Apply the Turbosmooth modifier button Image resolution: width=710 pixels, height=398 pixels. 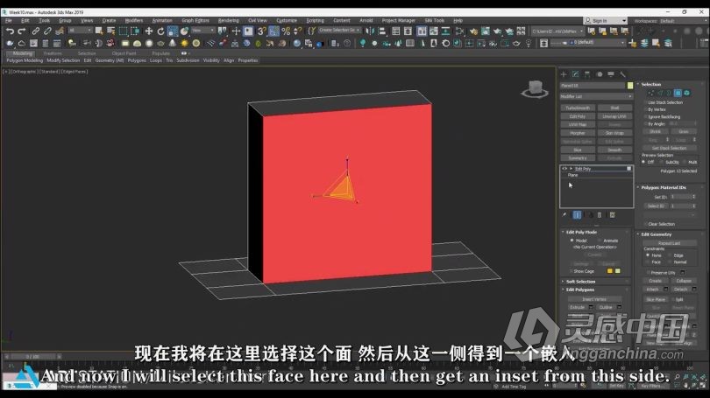(x=578, y=108)
